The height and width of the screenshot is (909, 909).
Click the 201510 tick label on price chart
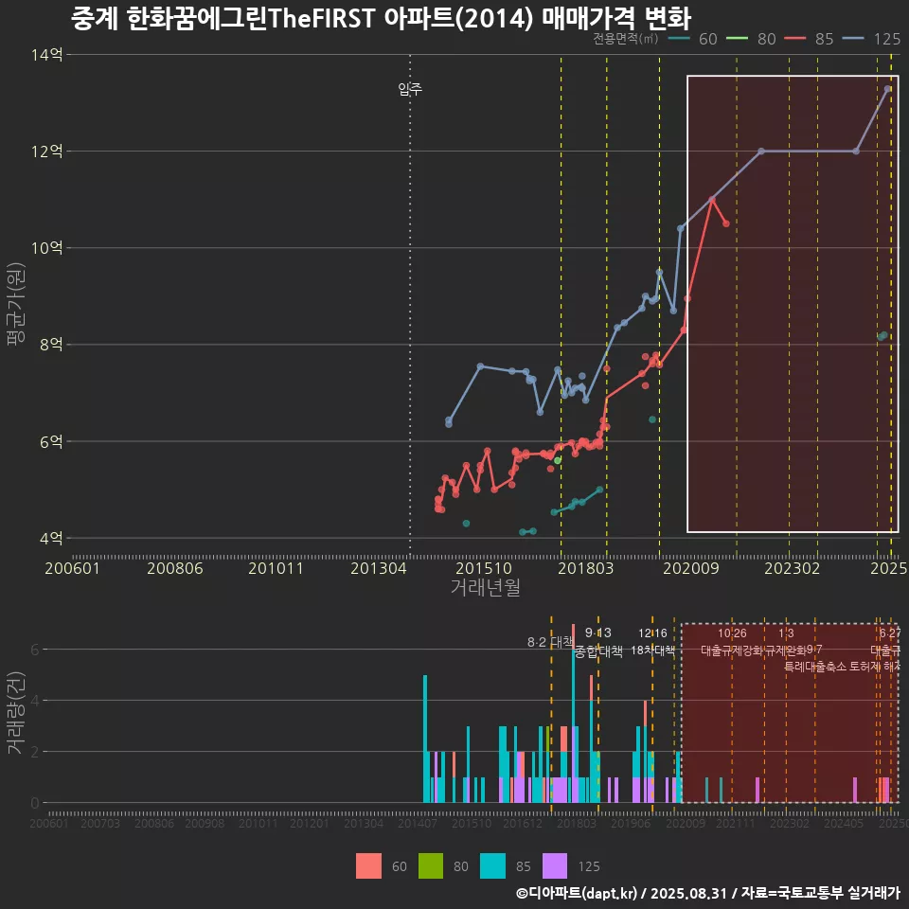point(484,568)
